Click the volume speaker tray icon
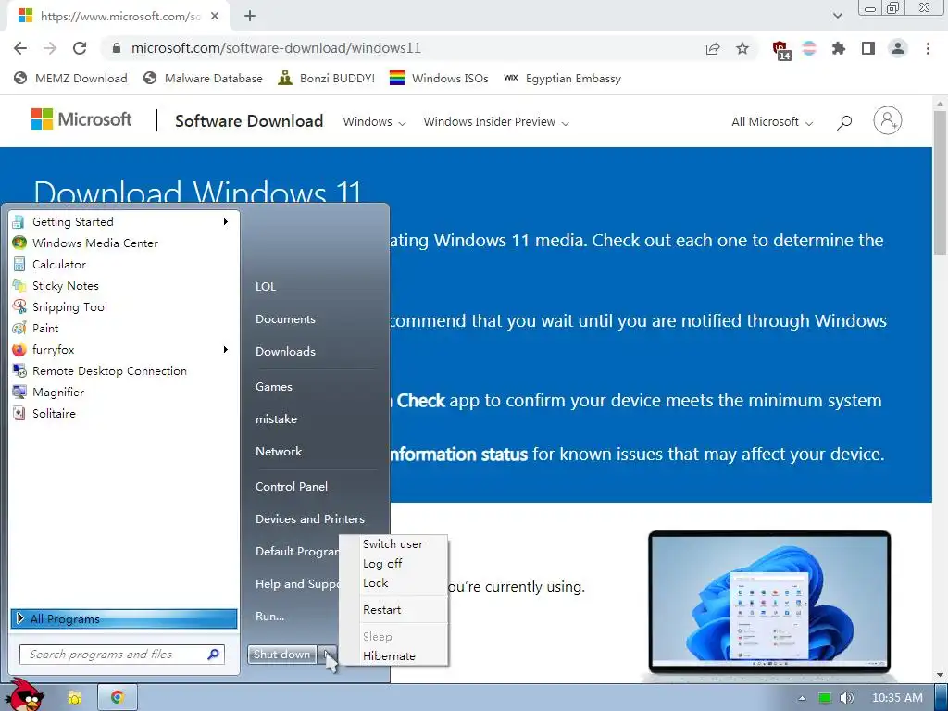 pyautogui.click(x=846, y=698)
